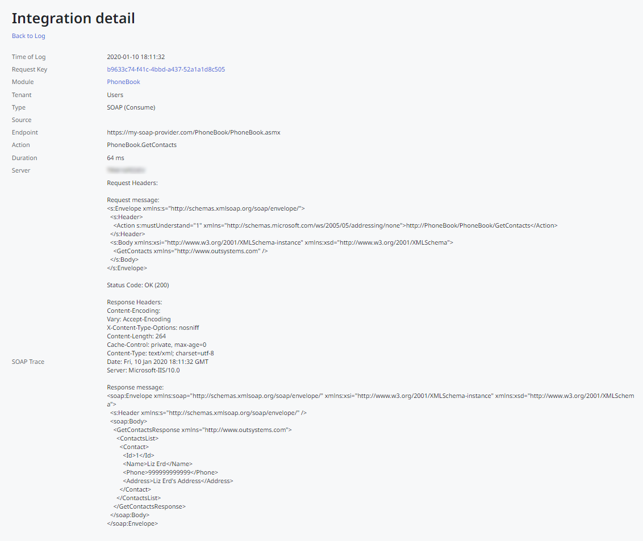
Task: Open the PhoneBook module link
Action: coord(123,82)
